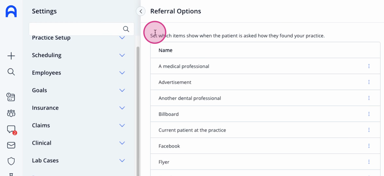Click the Billboard referral option row
This screenshot has height=176, width=384.
pos(265,114)
